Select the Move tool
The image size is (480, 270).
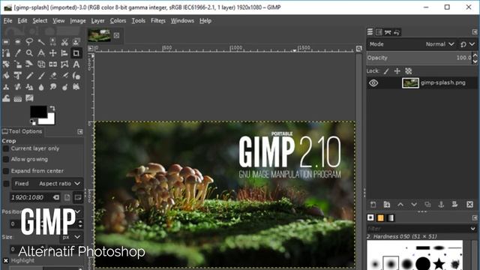tap(53, 53)
